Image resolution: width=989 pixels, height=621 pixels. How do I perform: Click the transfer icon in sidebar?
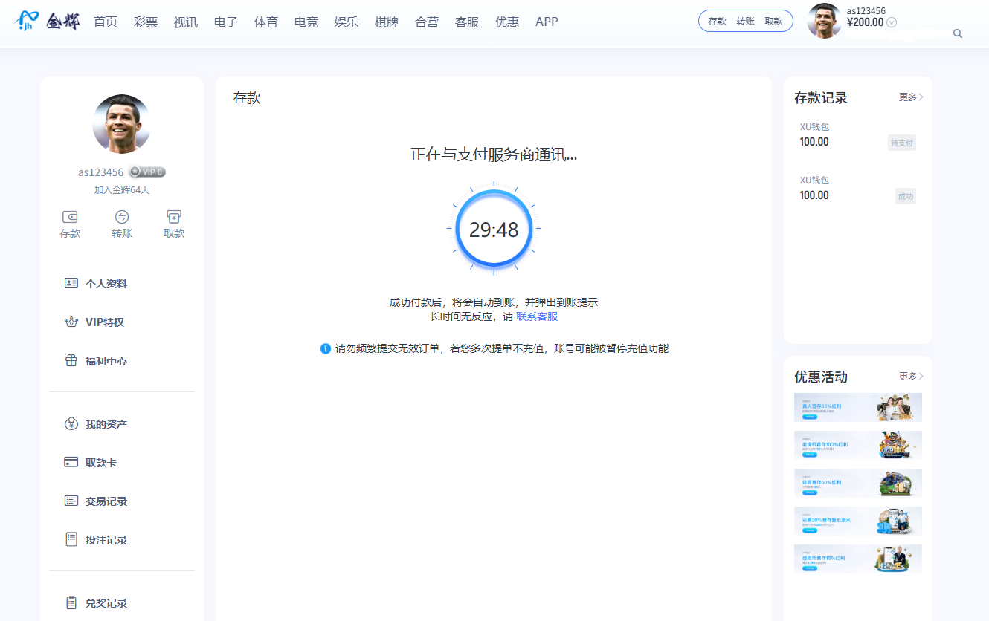(x=122, y=217)
